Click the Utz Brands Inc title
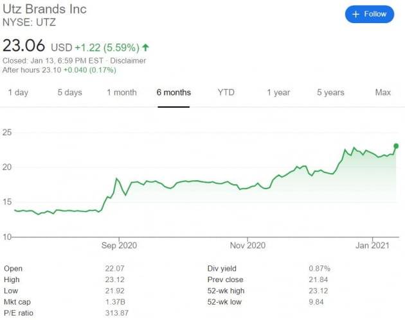This screenshot has width=405, height=320. coord(45,10)
